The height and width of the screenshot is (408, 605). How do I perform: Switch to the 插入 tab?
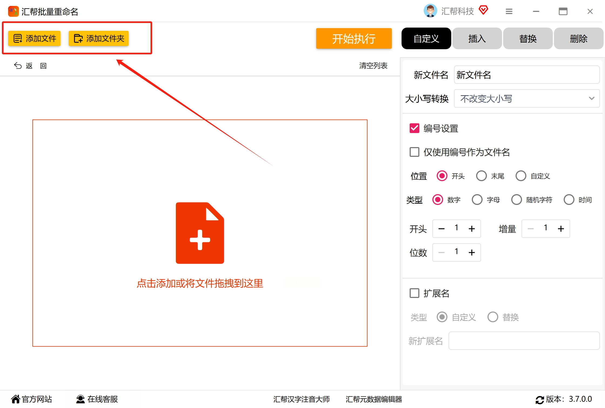[477, 38]
